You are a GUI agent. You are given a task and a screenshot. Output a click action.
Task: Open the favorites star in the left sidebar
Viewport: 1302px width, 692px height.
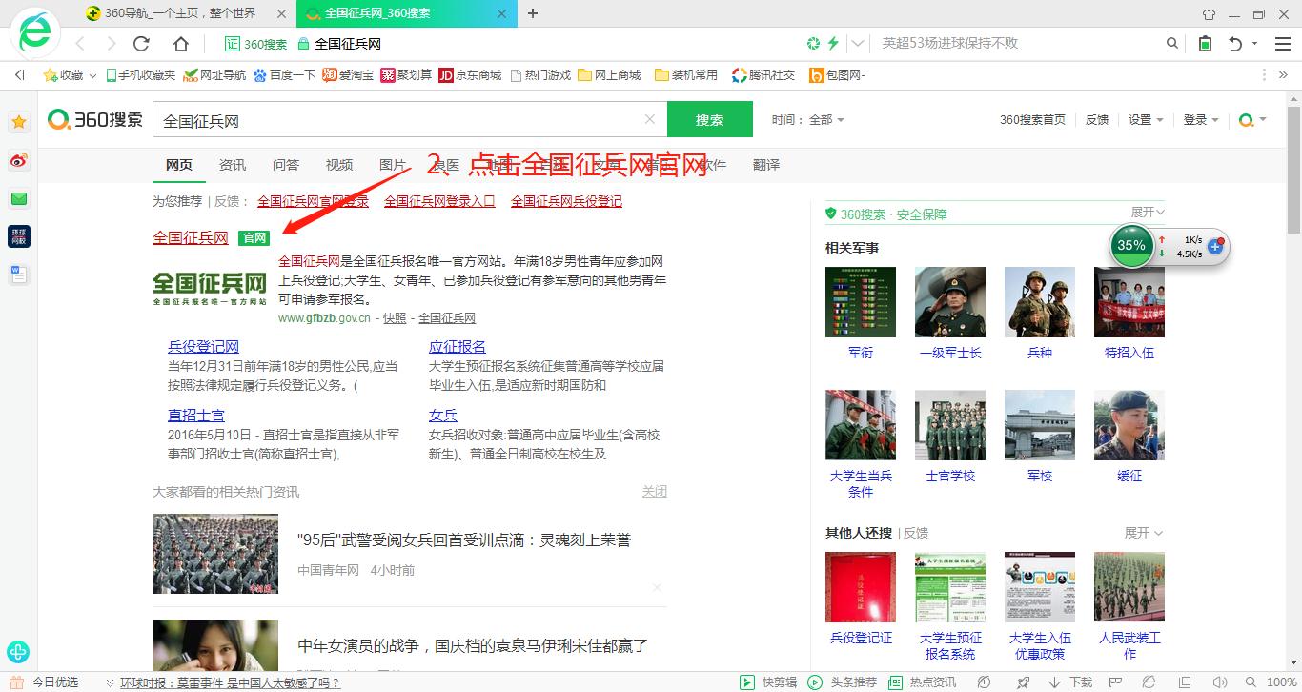pyautogui.click(x=19, y=122)
